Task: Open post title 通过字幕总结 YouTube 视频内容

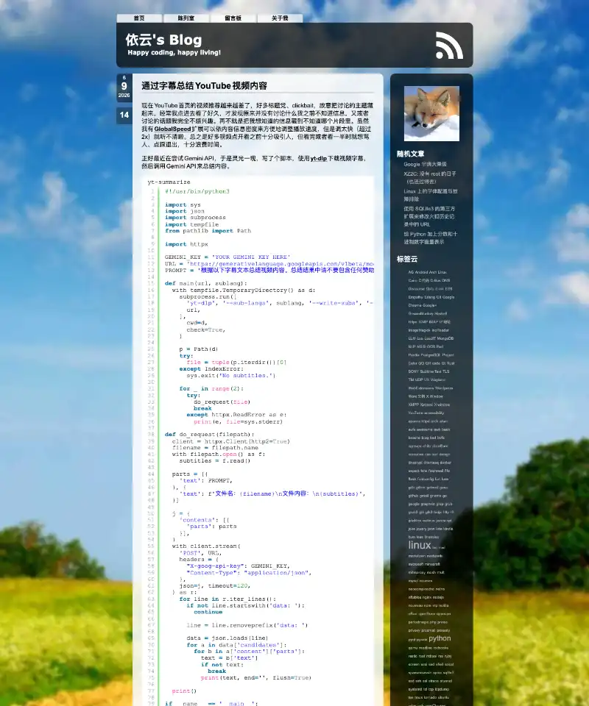Action: click(204, 85)
